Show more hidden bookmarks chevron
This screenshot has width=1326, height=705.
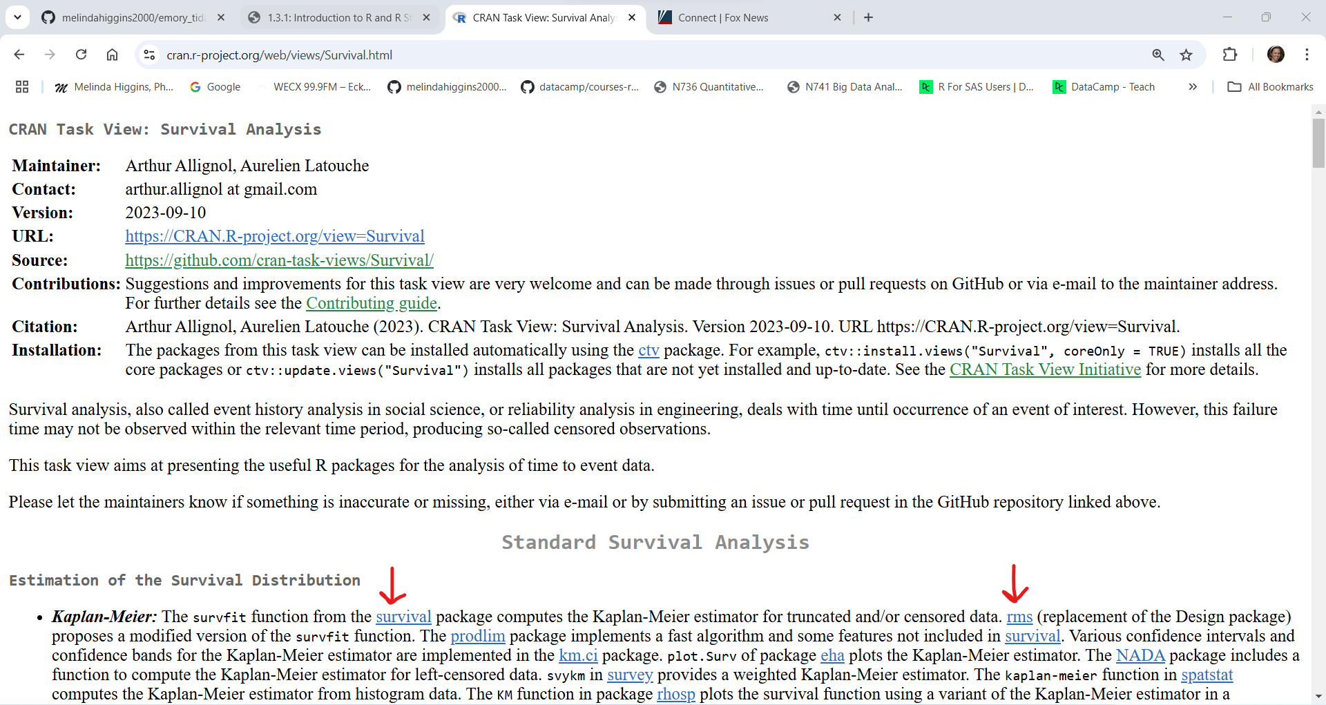coord(1193,86)
